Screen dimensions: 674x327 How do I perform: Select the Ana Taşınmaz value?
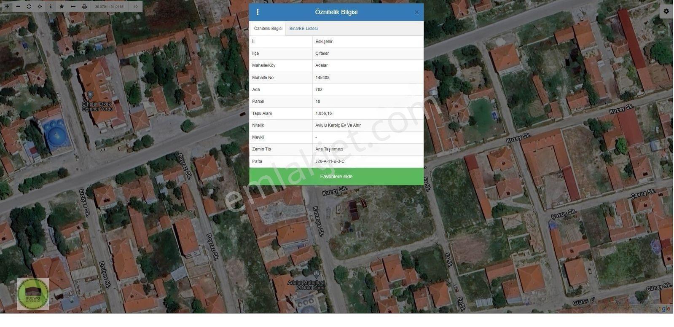[x=368, y=149]
